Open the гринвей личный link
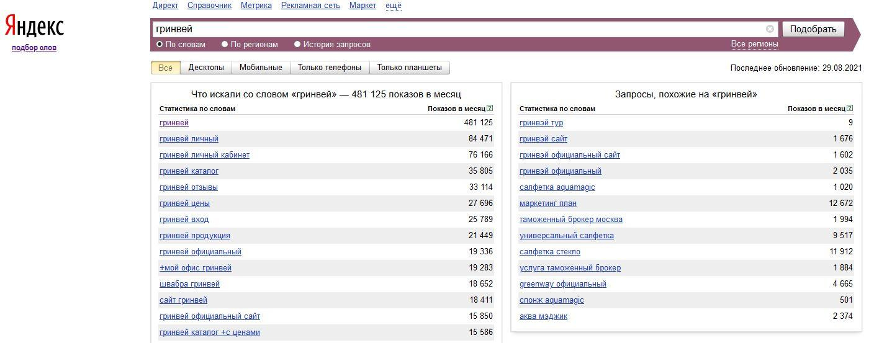This screenshot has height=343, width=874. [x=189, y=139]
